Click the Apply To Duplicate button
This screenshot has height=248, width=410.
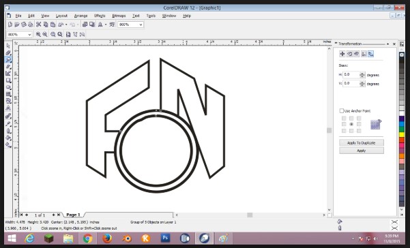point(362,143)
